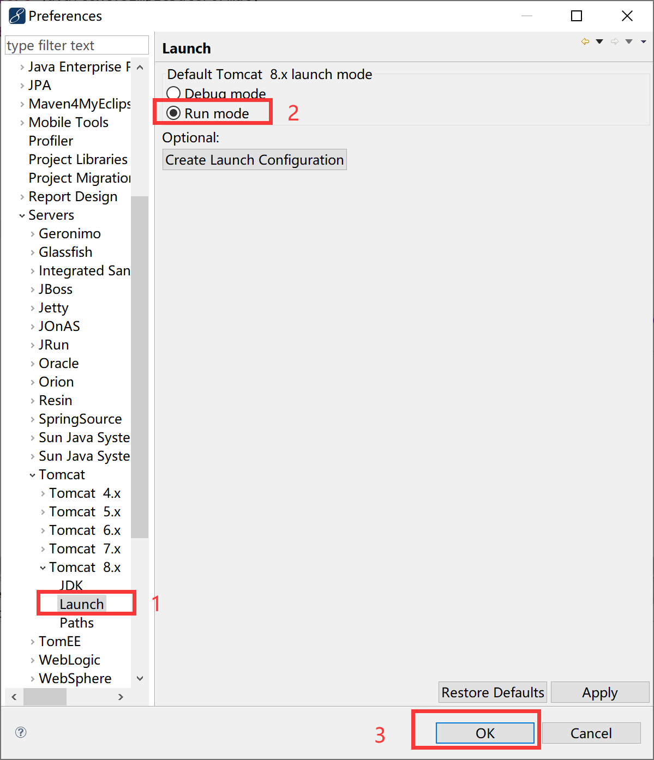Click the Preferences window app icon

click(x=17, y=16)
